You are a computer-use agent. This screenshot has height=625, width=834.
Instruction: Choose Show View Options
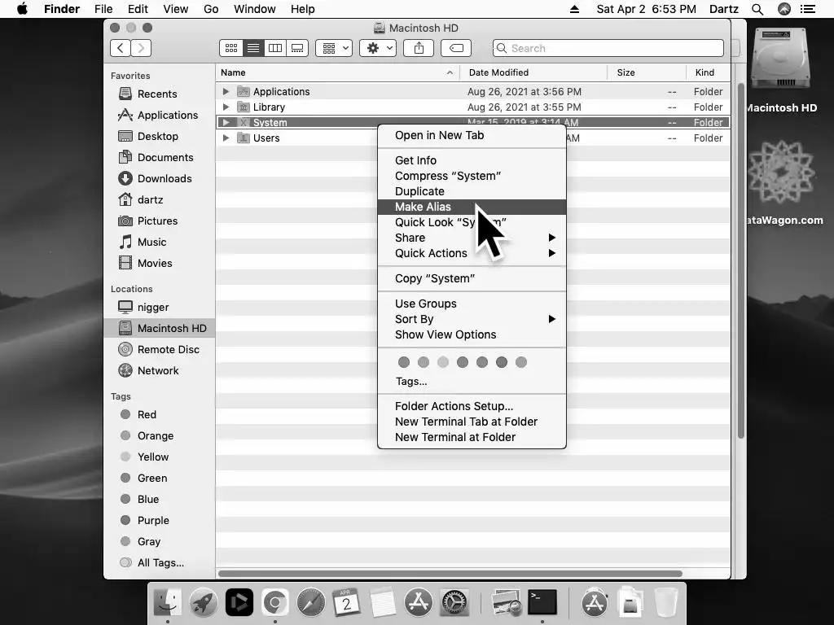click(472, 334)
